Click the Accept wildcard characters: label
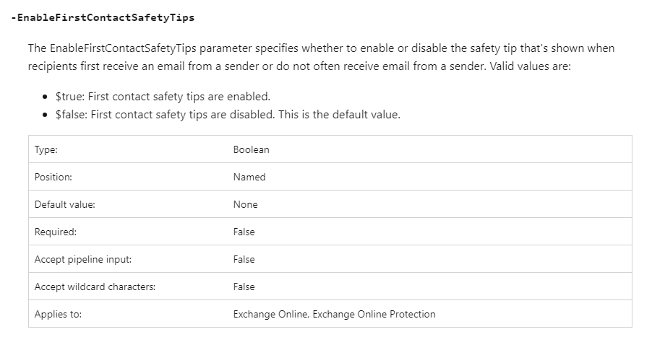652x350 pixels. [x=95, y=286]
